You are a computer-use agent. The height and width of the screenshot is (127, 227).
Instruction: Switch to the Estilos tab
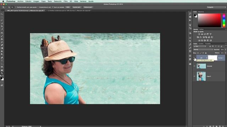201,29
